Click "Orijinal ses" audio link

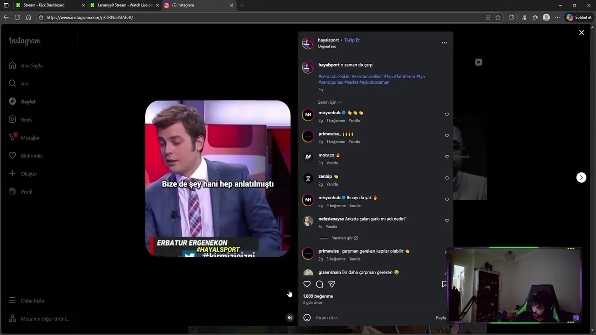click(x=327, y=47)
